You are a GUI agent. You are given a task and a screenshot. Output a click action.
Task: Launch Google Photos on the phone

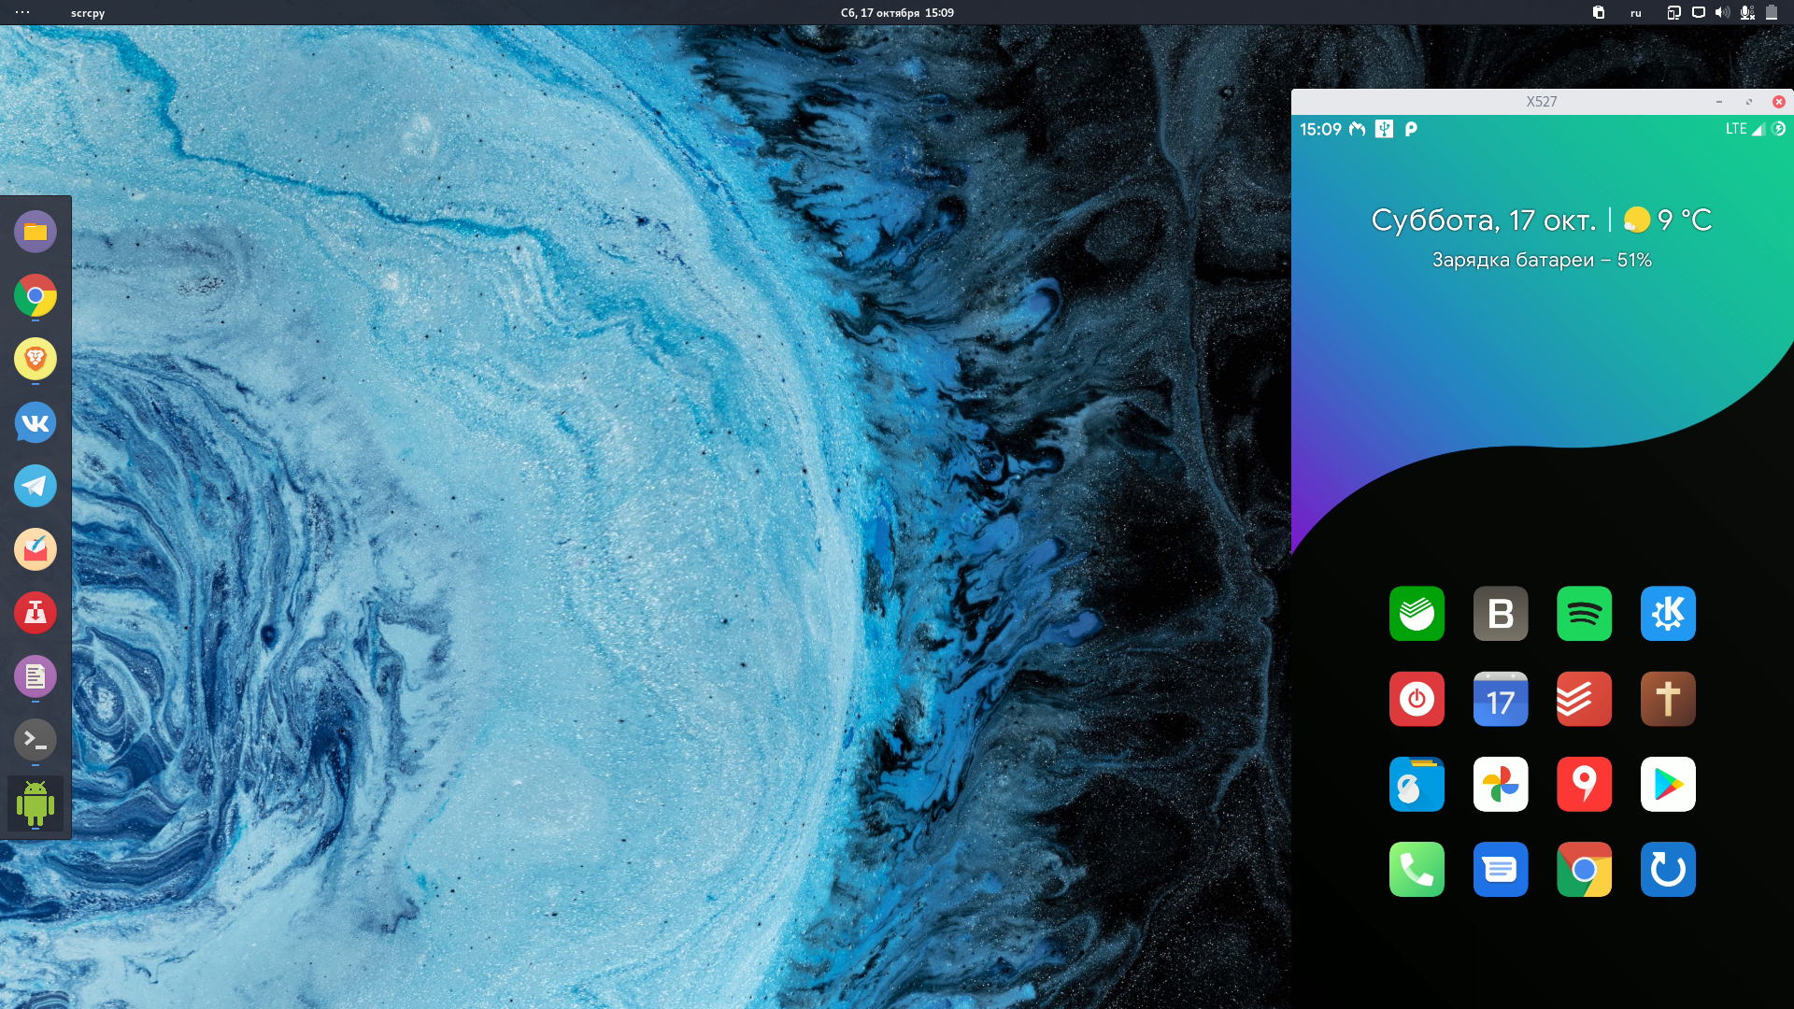(x=1501, y=784)
